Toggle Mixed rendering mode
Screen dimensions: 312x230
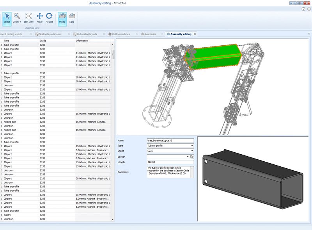[x=62, y=16]
